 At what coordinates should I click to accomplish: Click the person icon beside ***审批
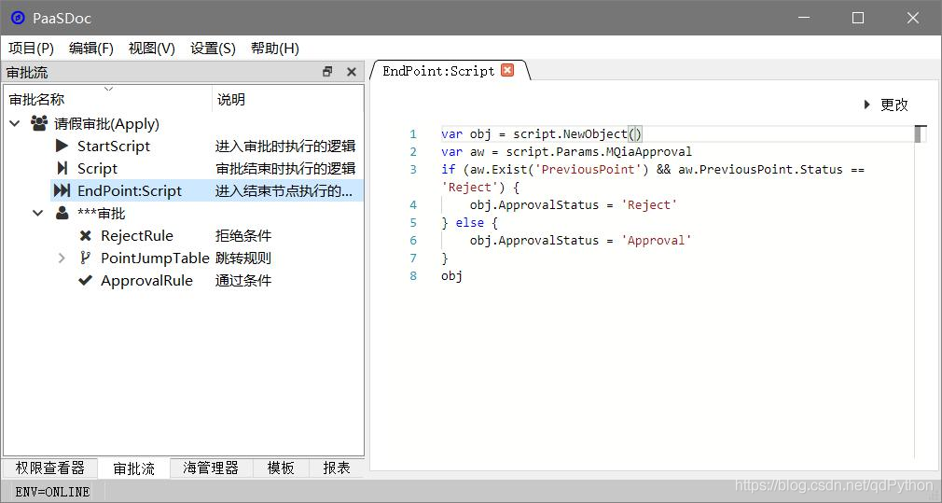click(x=62, y=213)
